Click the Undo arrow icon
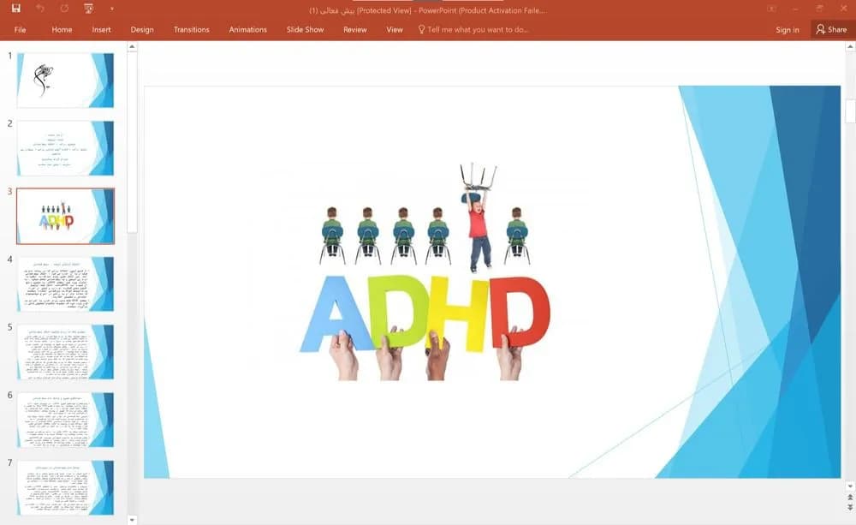856x525 pixels. coord(40,9)
